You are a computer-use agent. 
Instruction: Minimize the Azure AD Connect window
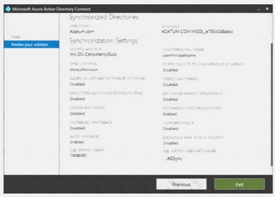258,9
